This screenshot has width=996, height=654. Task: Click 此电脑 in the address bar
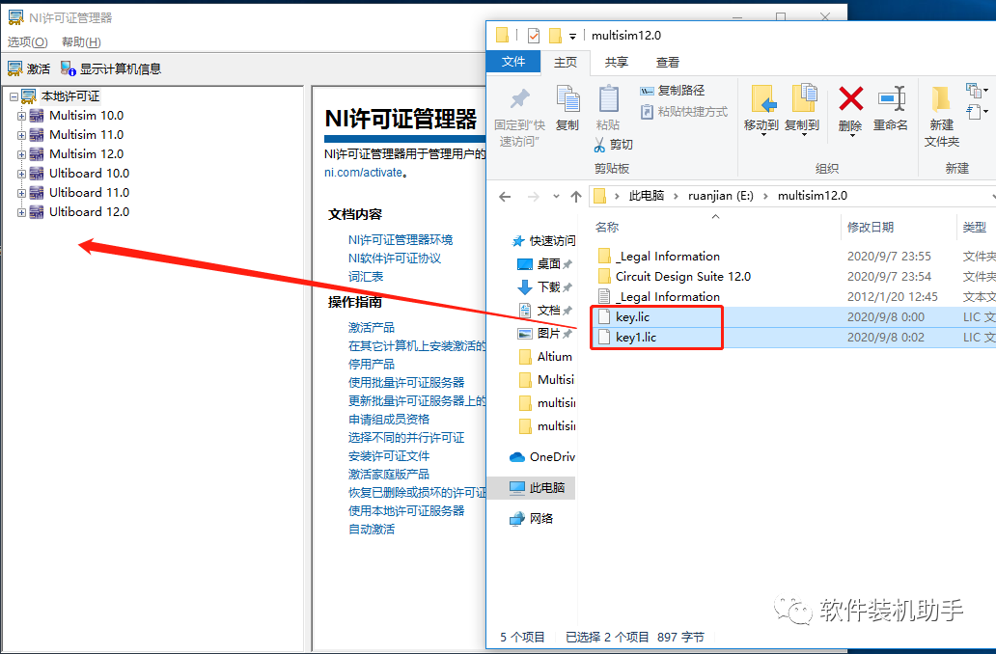[x=646, y=196]
